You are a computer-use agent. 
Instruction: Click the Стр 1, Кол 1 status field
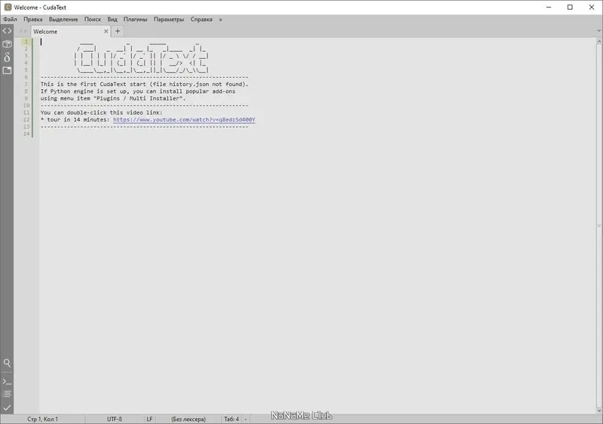[43, 419]
